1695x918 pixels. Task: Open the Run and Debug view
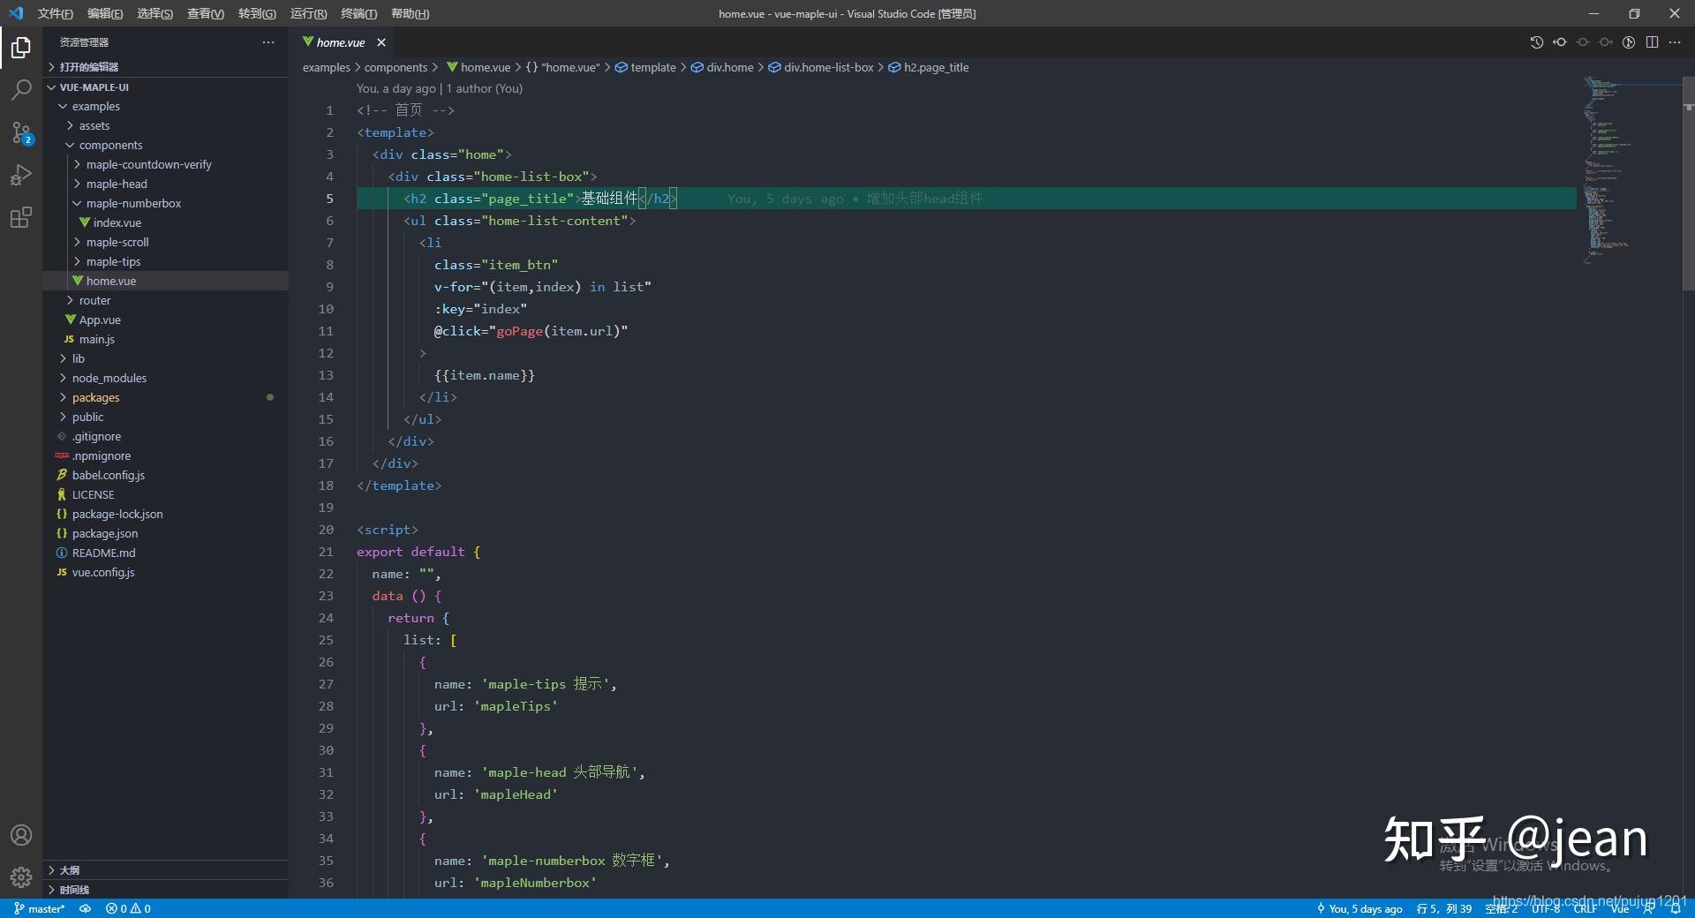(x=20, y=175)
